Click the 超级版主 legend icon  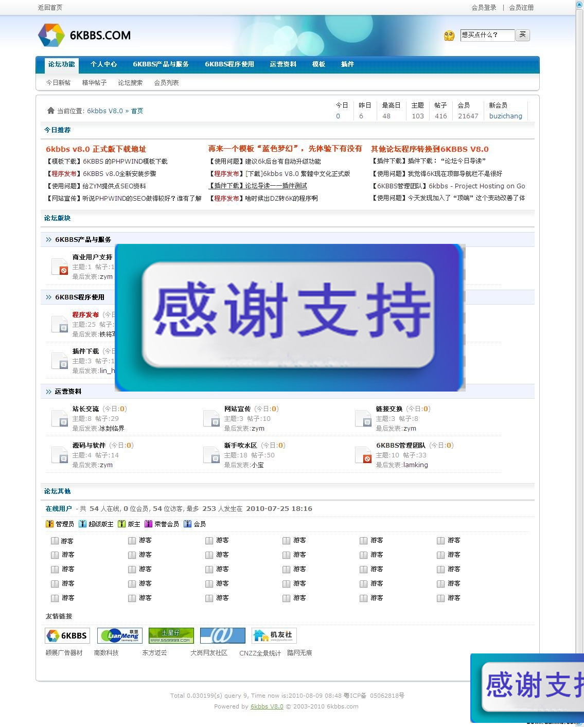tap(82, 524)
